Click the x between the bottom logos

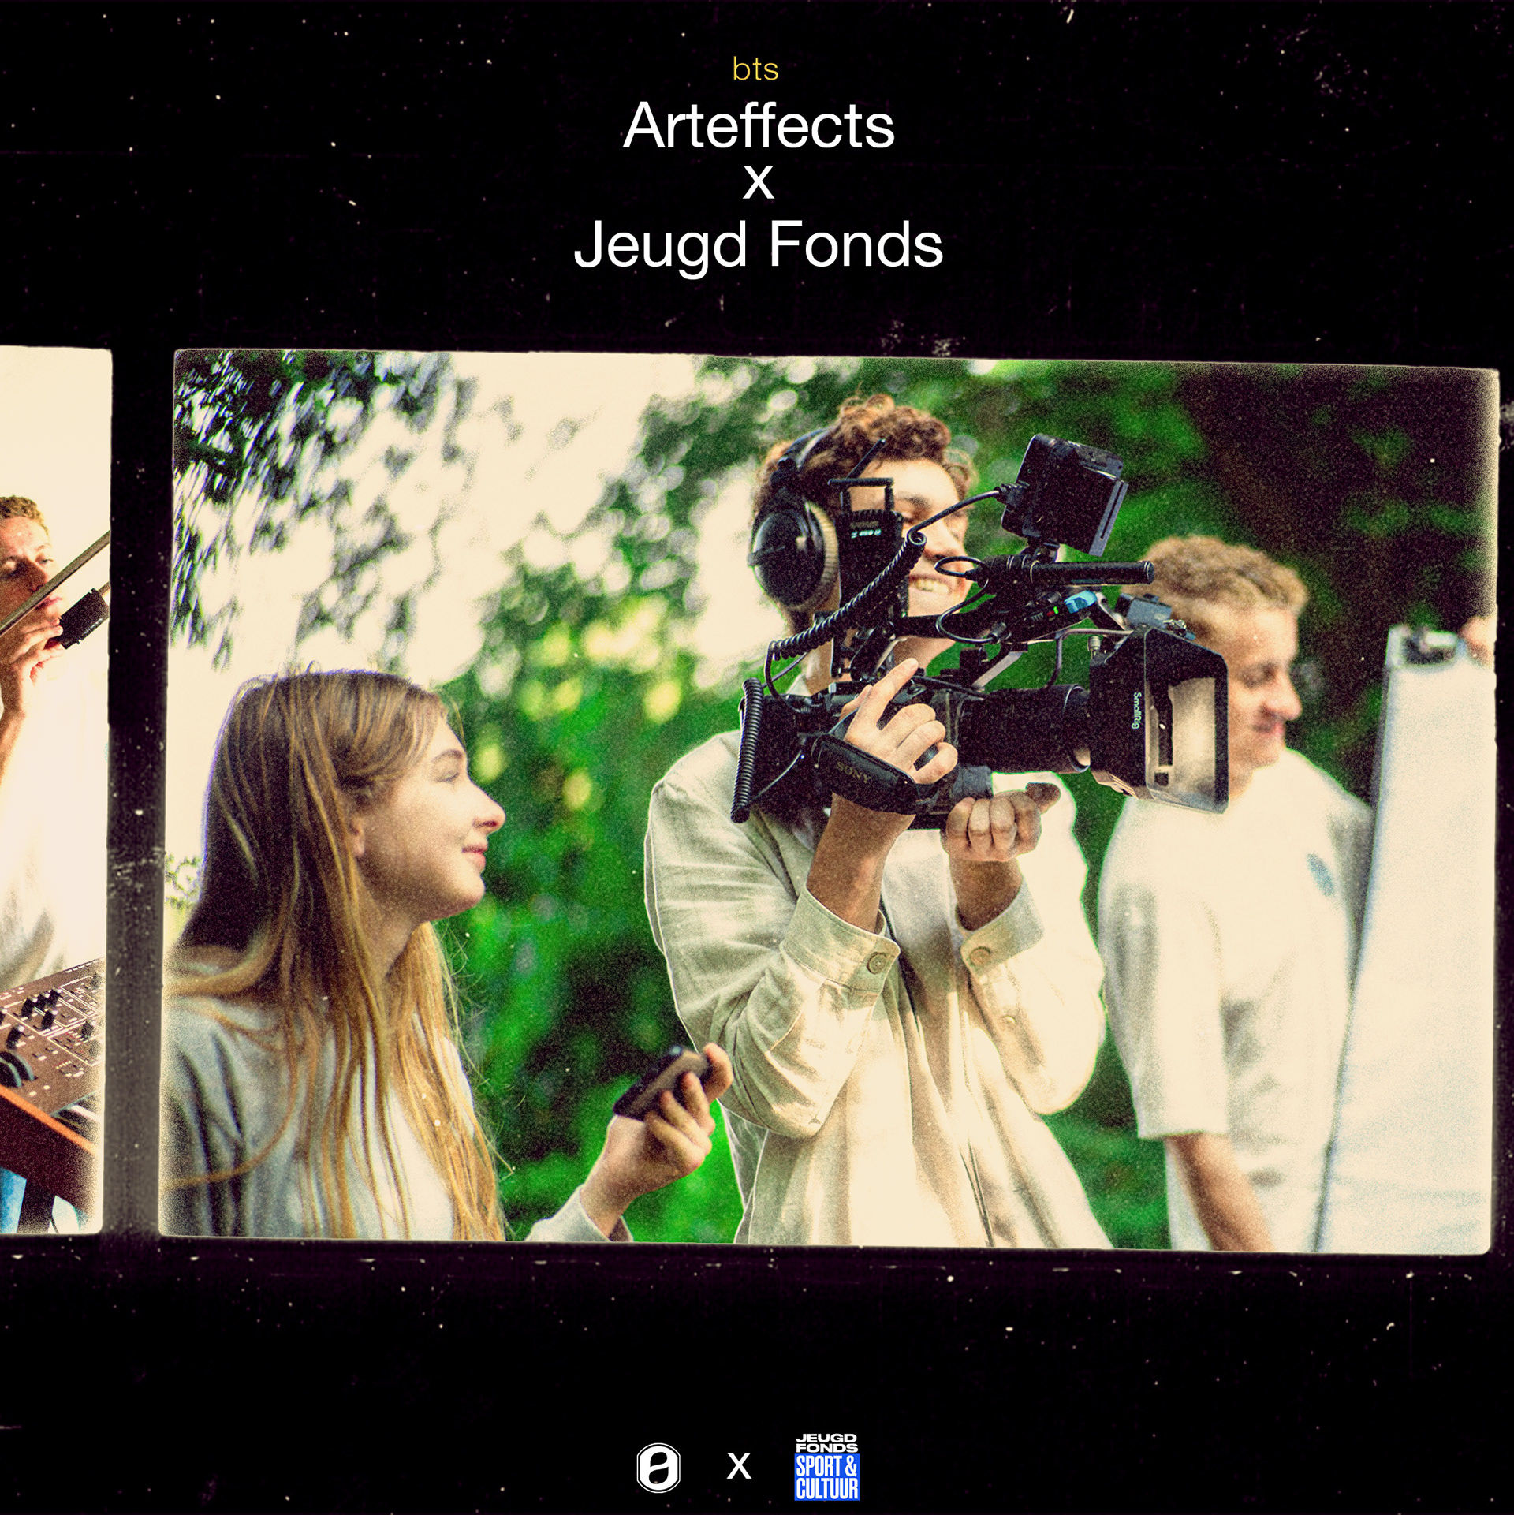(739, 1466)
